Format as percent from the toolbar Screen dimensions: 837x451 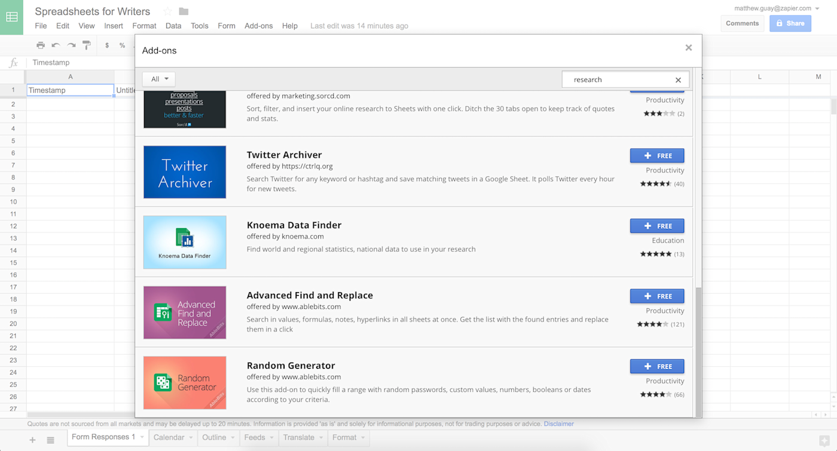pyautogui.click(x=122, y=45)
